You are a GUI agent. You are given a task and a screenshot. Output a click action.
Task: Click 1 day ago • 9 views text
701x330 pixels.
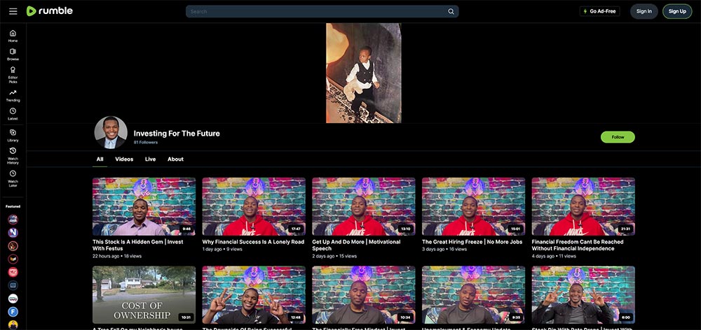pyautogui.click(x=222, y=250)
